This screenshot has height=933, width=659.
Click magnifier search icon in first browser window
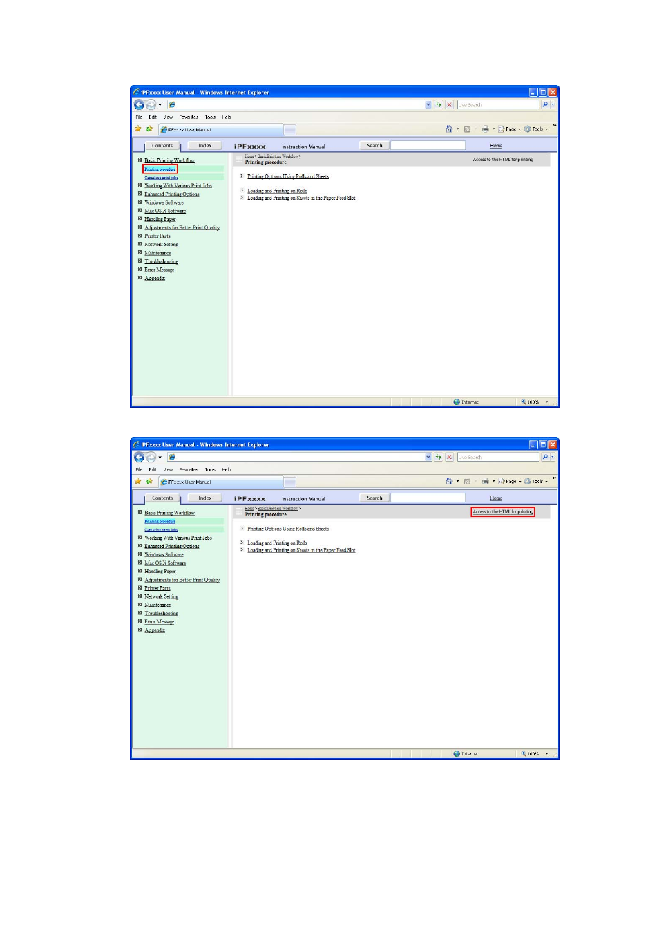point(545,105)
